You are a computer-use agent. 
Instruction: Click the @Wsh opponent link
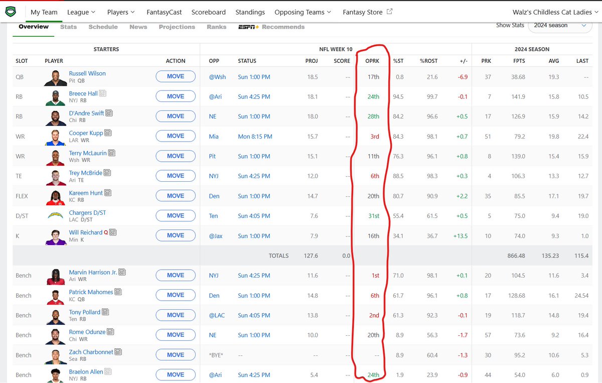tap(217, 77)
